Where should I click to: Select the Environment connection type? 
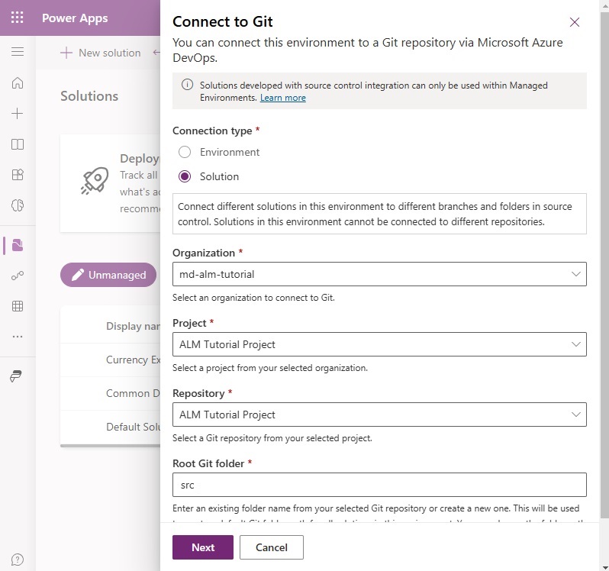point(185,152)
